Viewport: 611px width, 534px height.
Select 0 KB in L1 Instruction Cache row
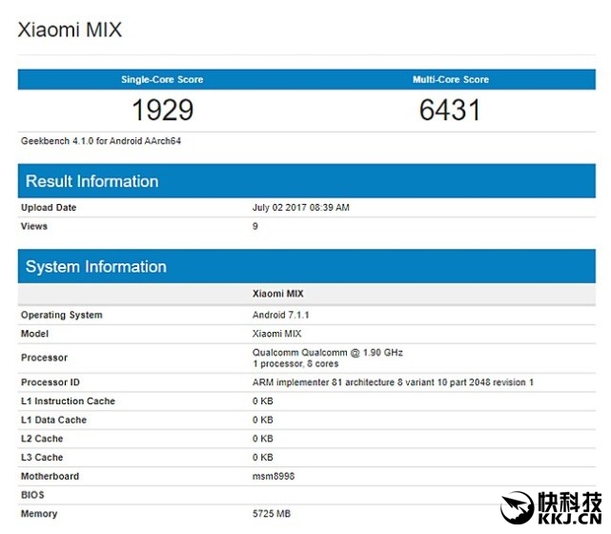[x=263, y=401]
